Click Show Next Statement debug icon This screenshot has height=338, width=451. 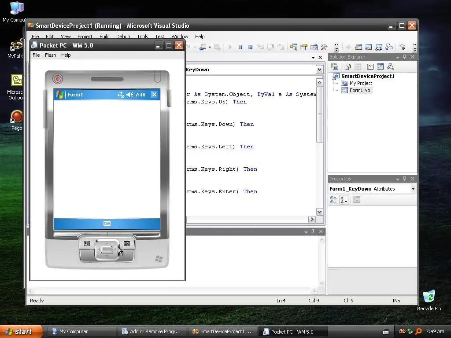tap(348, 47)
